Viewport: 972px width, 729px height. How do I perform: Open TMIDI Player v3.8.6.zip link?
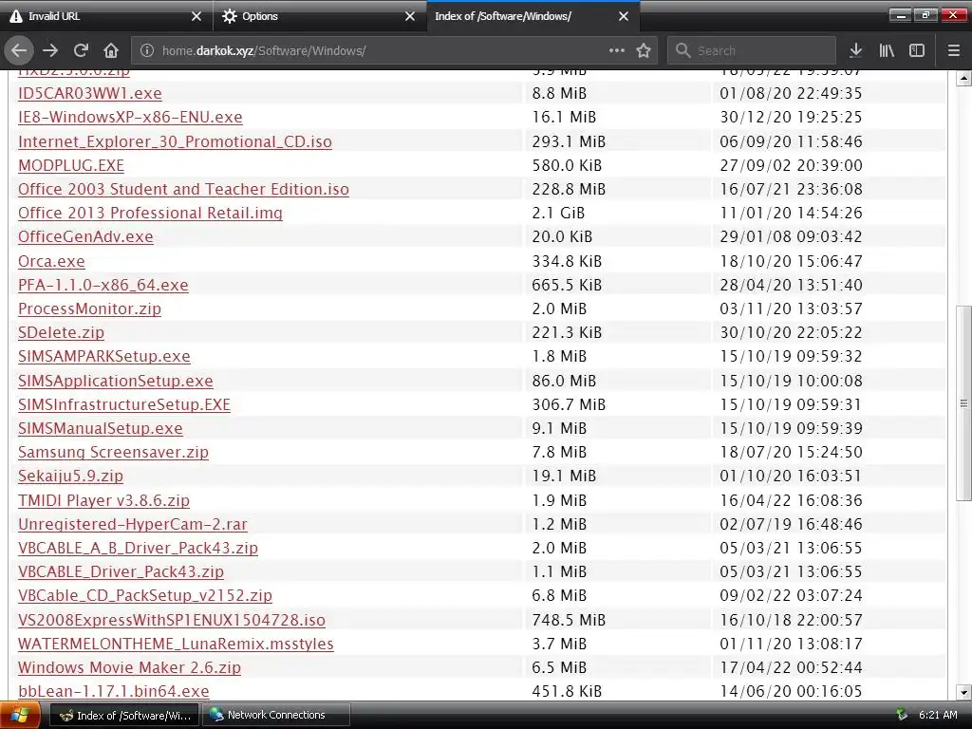(x=103, y=500)
